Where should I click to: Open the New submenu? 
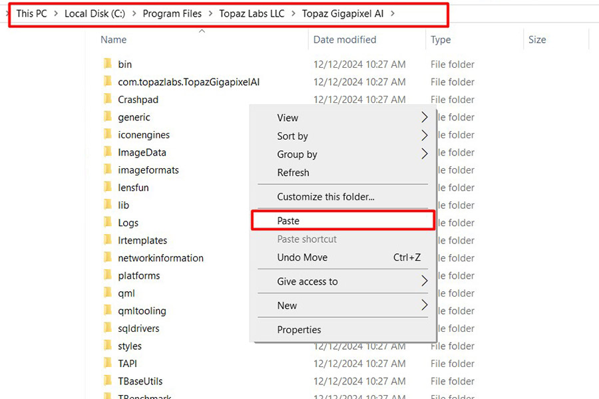point(343,305)
